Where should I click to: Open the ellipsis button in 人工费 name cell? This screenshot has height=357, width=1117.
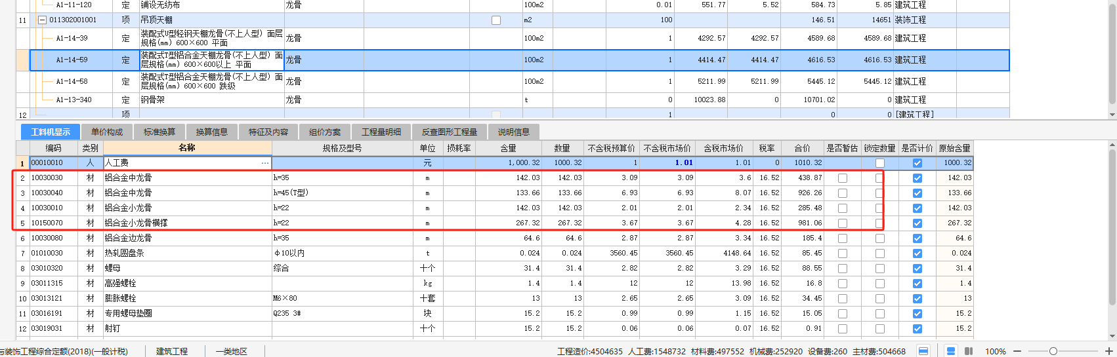click(x=265, y=163)
